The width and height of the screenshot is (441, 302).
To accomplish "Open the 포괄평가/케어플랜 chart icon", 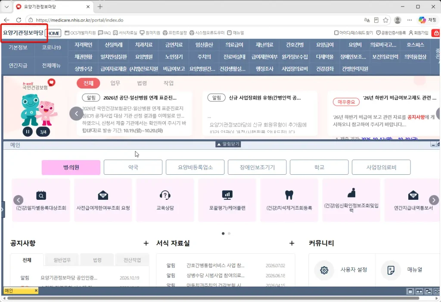I will (x=227, y=195).
